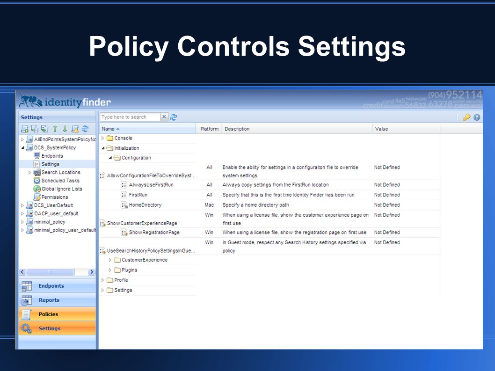Select minimal_policy_user_default policy

pos(65,230)
